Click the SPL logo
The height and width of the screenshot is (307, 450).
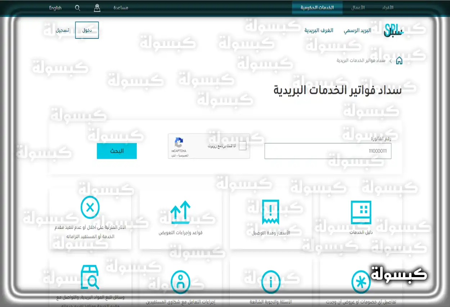[393, 30]
